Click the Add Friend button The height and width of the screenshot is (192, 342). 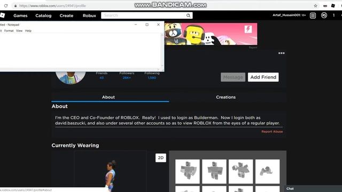[263, 77]
